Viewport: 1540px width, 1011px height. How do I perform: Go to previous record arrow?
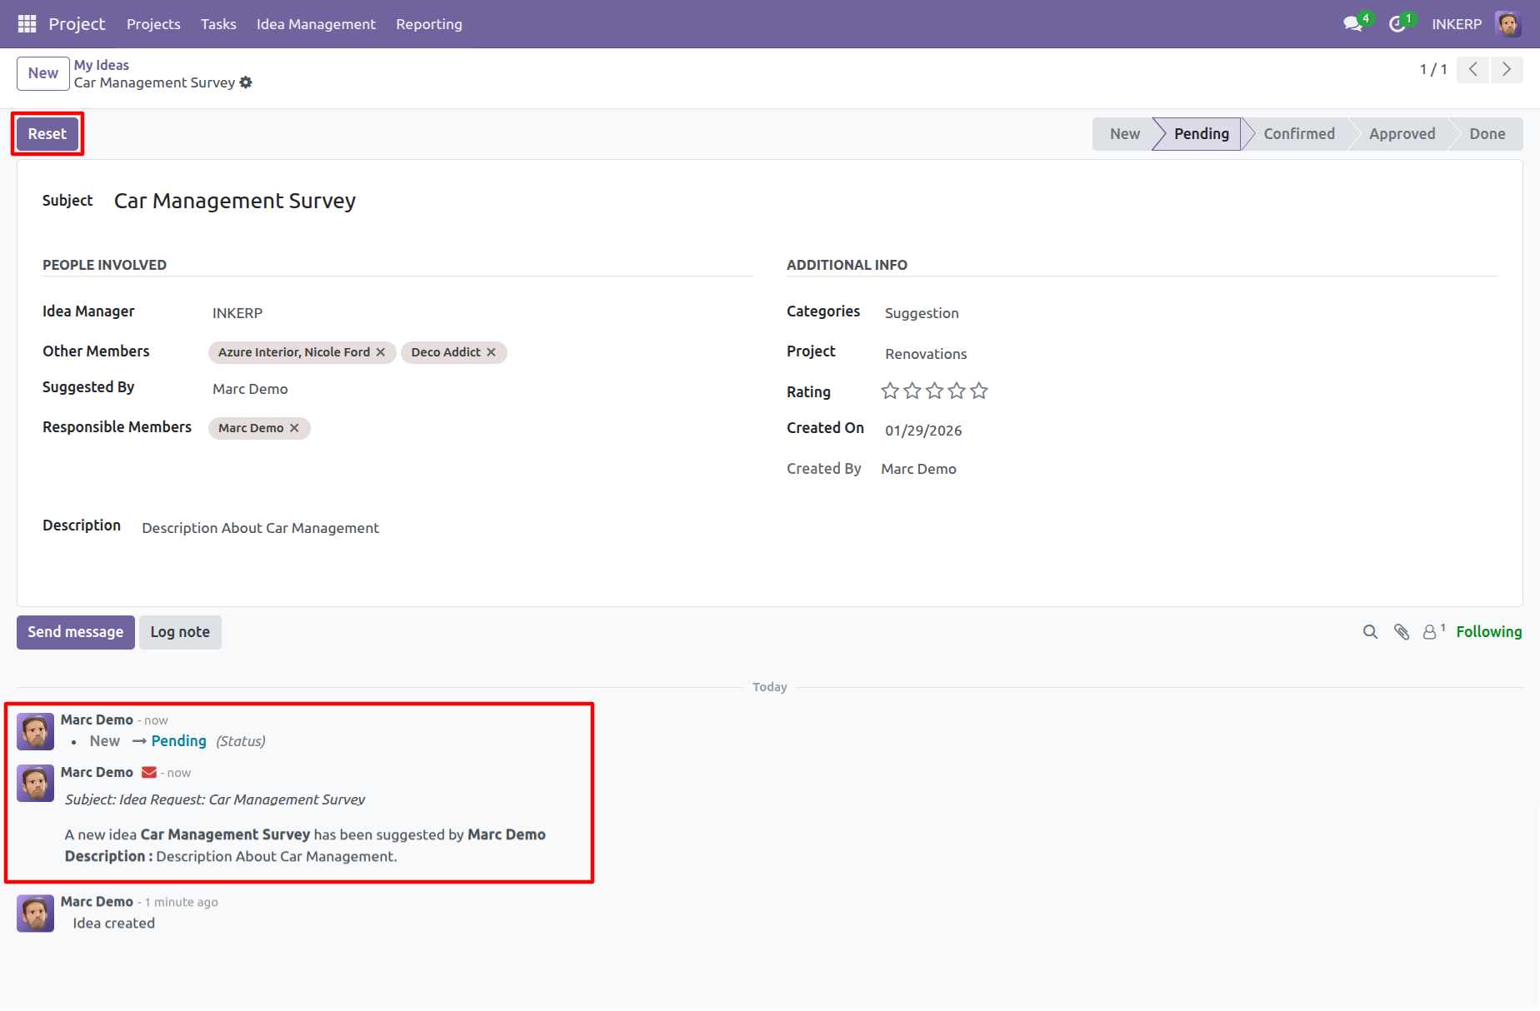click(x=1473, y=70)
